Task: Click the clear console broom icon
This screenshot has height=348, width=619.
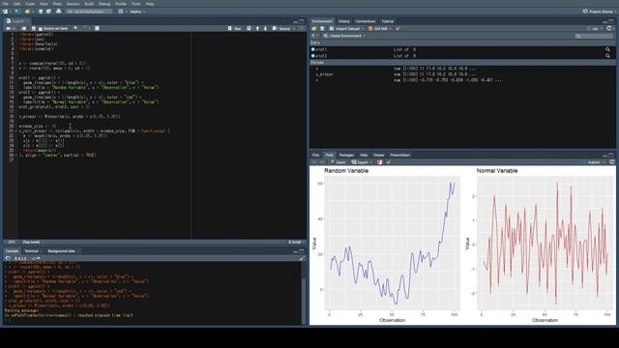Action: [302, 258]
